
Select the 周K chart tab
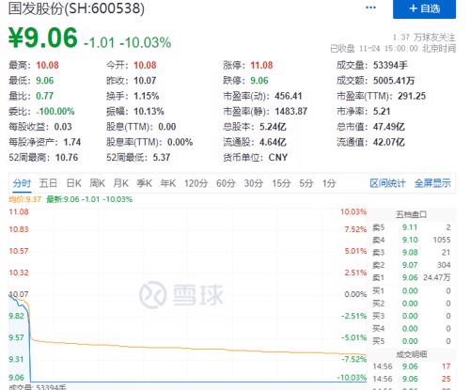tap(98, 183)
